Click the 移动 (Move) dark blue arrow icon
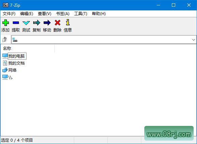Viewport: 197px width, 144px height. [47, 23]
